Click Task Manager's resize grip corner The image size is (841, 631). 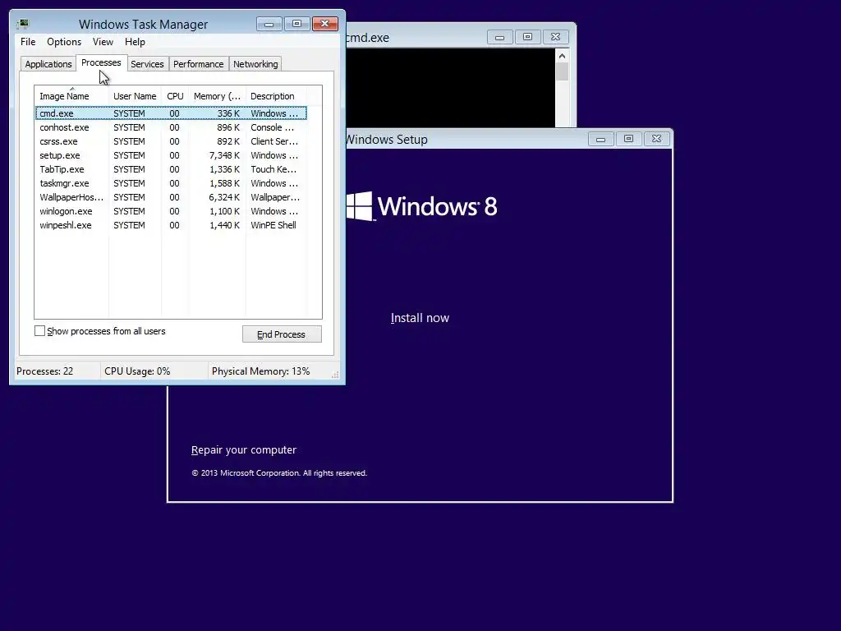(x=335, y=375)
